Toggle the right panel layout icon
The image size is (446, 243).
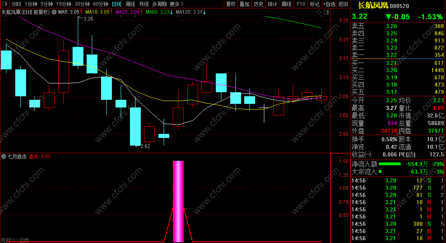tap(326, 12)
